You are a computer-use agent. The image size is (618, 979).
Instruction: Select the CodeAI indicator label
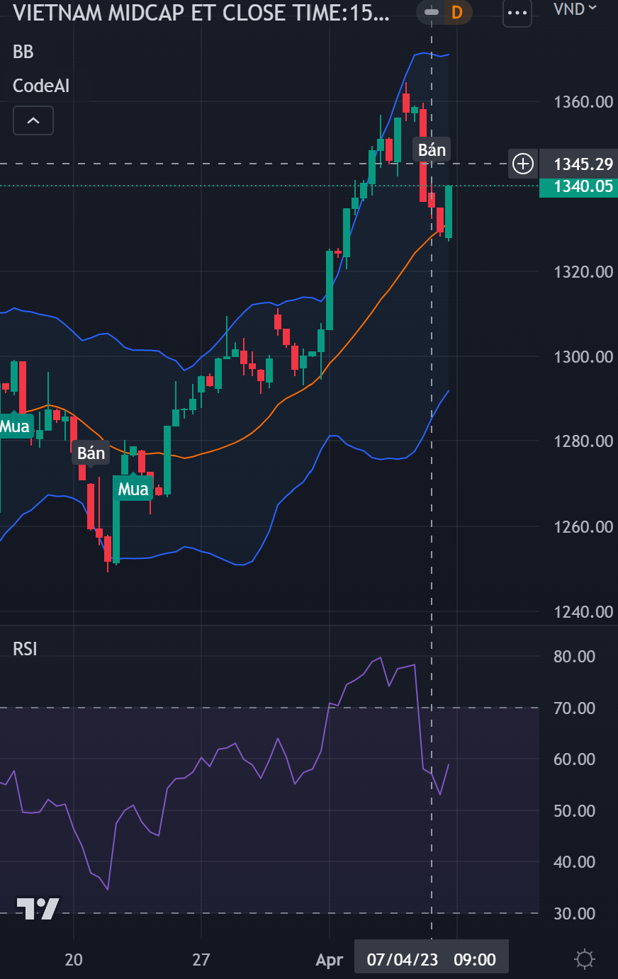(x=41, y=86)
